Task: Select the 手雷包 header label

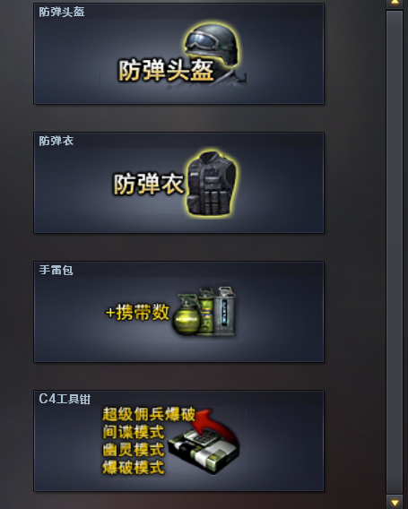Action: coord(56,270)
